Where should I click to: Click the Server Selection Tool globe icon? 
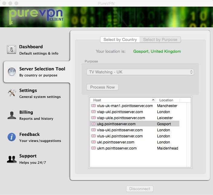point(11,72)
